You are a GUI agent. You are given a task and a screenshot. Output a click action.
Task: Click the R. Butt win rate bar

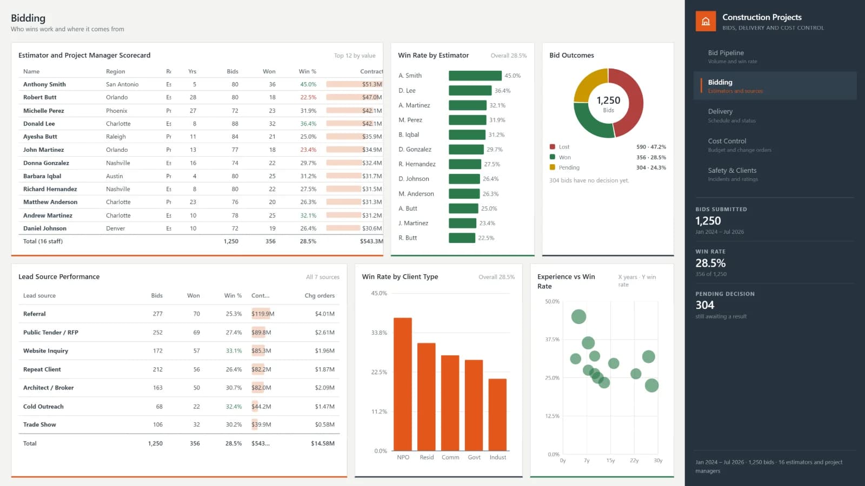point(462,238)
